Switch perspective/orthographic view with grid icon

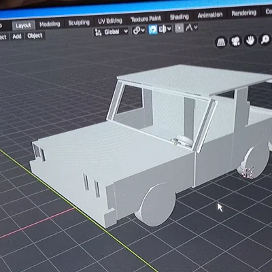(x=221, y=41)
